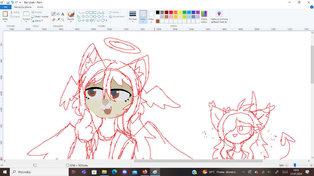Open Edytuj kolory color editor
The image size is (314, 176).
(204, 17)
